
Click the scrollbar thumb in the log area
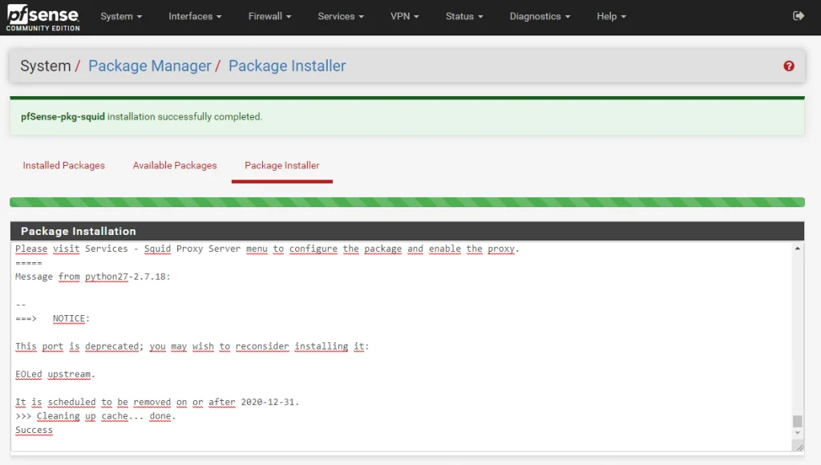pos(798,421)
